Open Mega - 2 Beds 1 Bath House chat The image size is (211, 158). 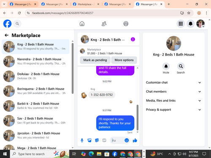click(x=35, y=147)
